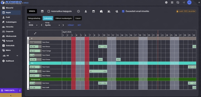Open Naptár in sidebar
201x97 pixels.
[x=11, y=13]
